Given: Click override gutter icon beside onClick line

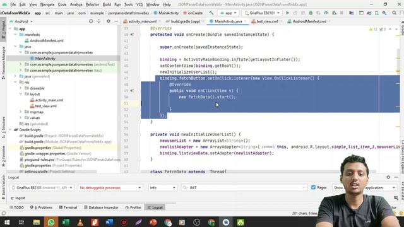Looking at the screenshot, I should pos(132,91).
